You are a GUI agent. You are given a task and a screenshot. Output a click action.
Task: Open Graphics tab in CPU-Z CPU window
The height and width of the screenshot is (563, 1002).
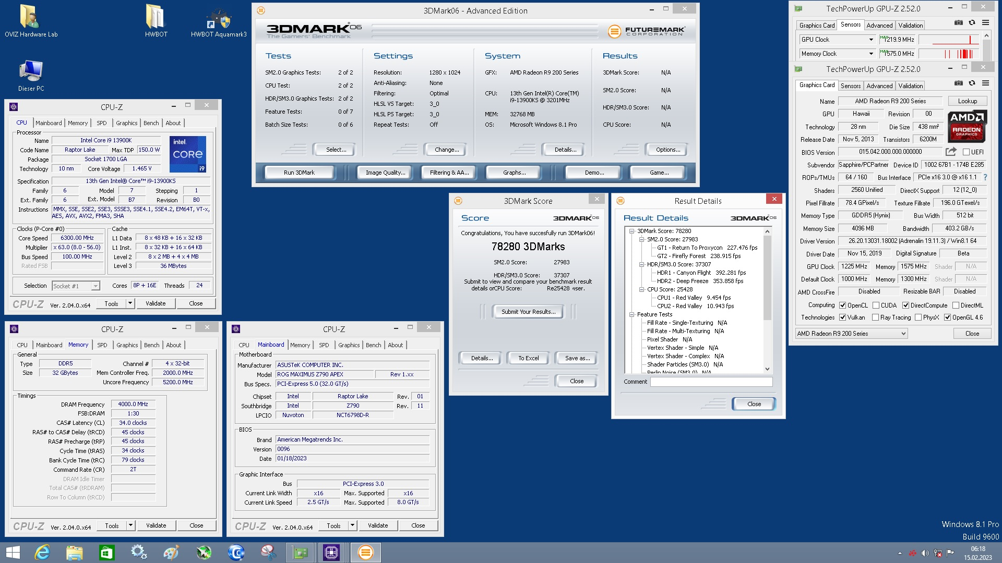127,123
